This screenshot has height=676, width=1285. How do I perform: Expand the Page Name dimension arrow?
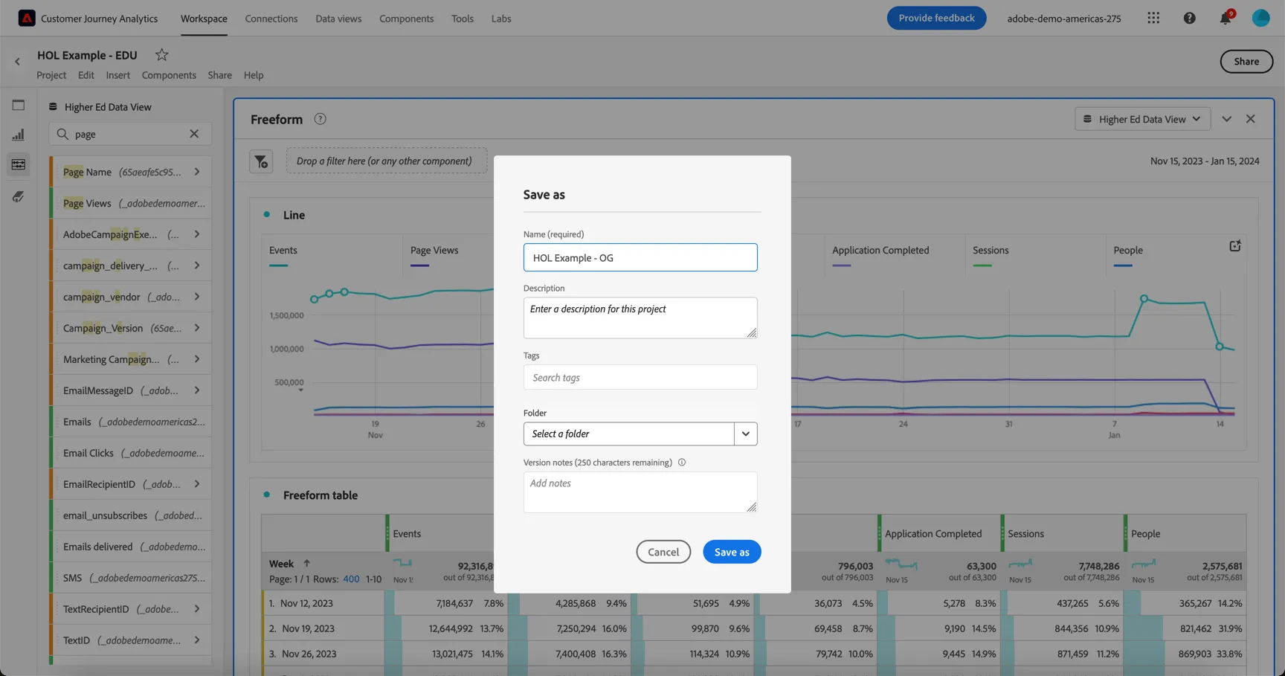click(x=197, y=172)
